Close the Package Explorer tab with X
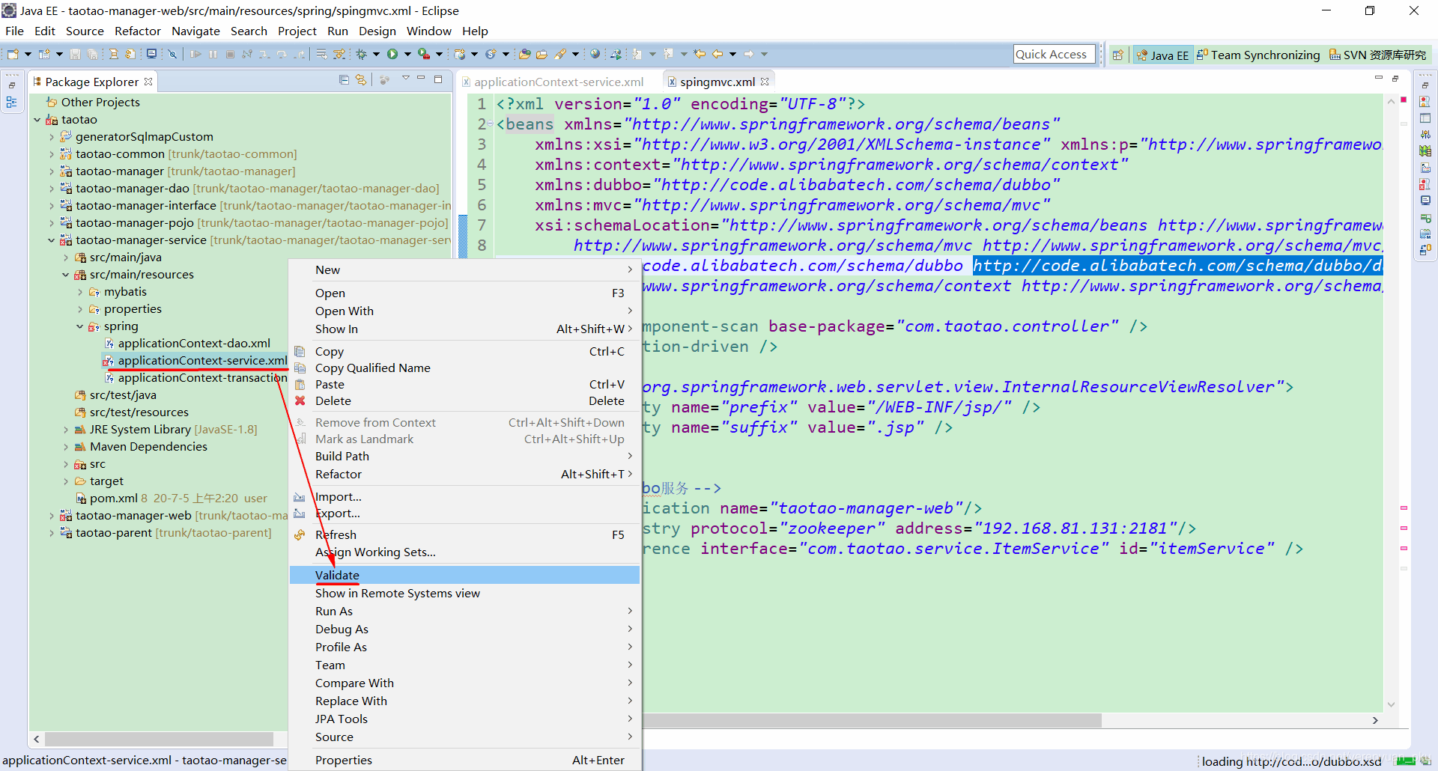 tap(148, 82)
